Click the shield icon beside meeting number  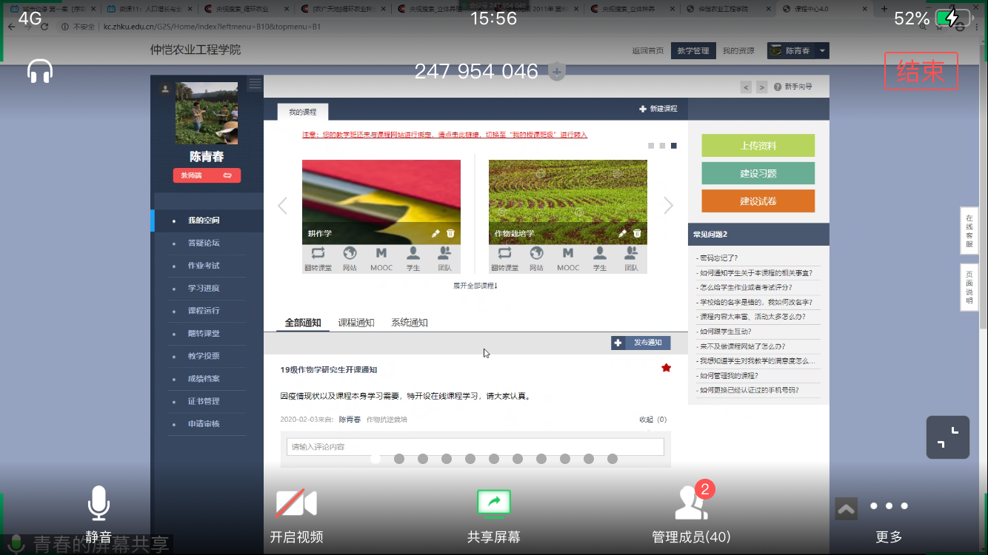[x=557, y=72]
